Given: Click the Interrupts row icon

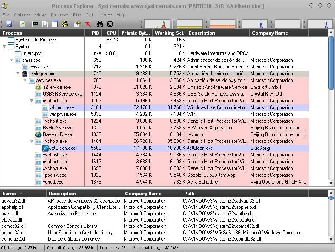Looking at the screenshot, I should pyautogui.click(x=18, y=53).
